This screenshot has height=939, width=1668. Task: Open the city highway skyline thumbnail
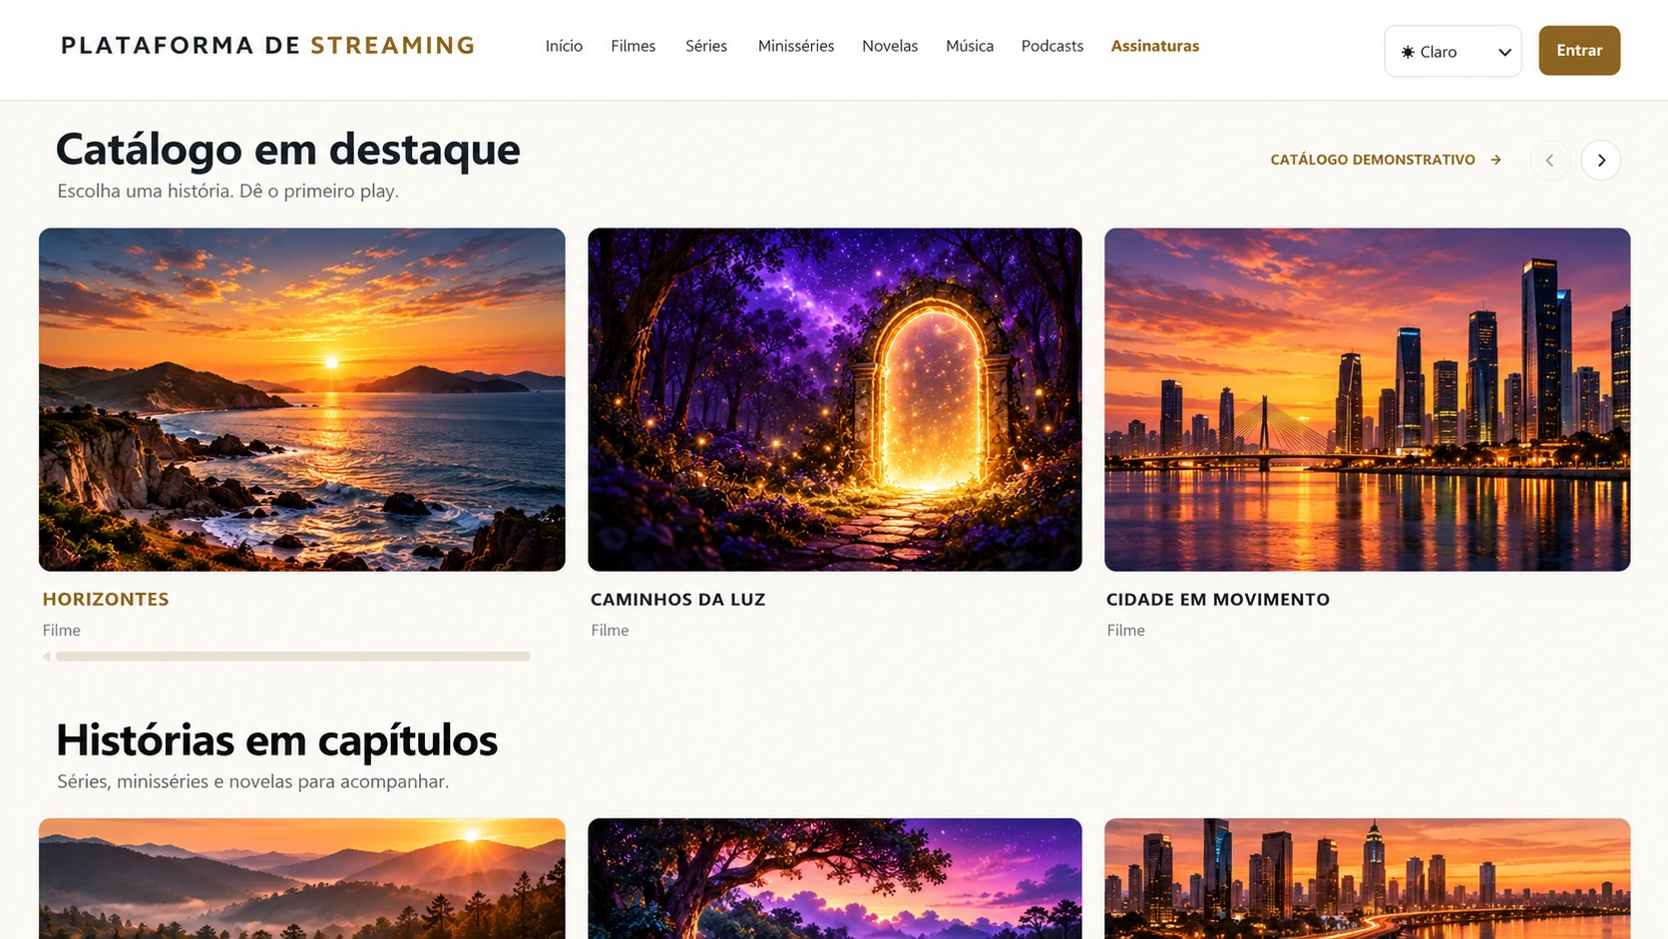(x=1368, y=878)
